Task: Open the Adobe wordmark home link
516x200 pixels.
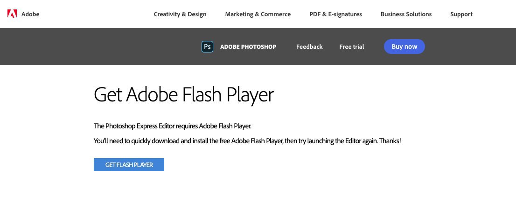Action: coord(30,14)
